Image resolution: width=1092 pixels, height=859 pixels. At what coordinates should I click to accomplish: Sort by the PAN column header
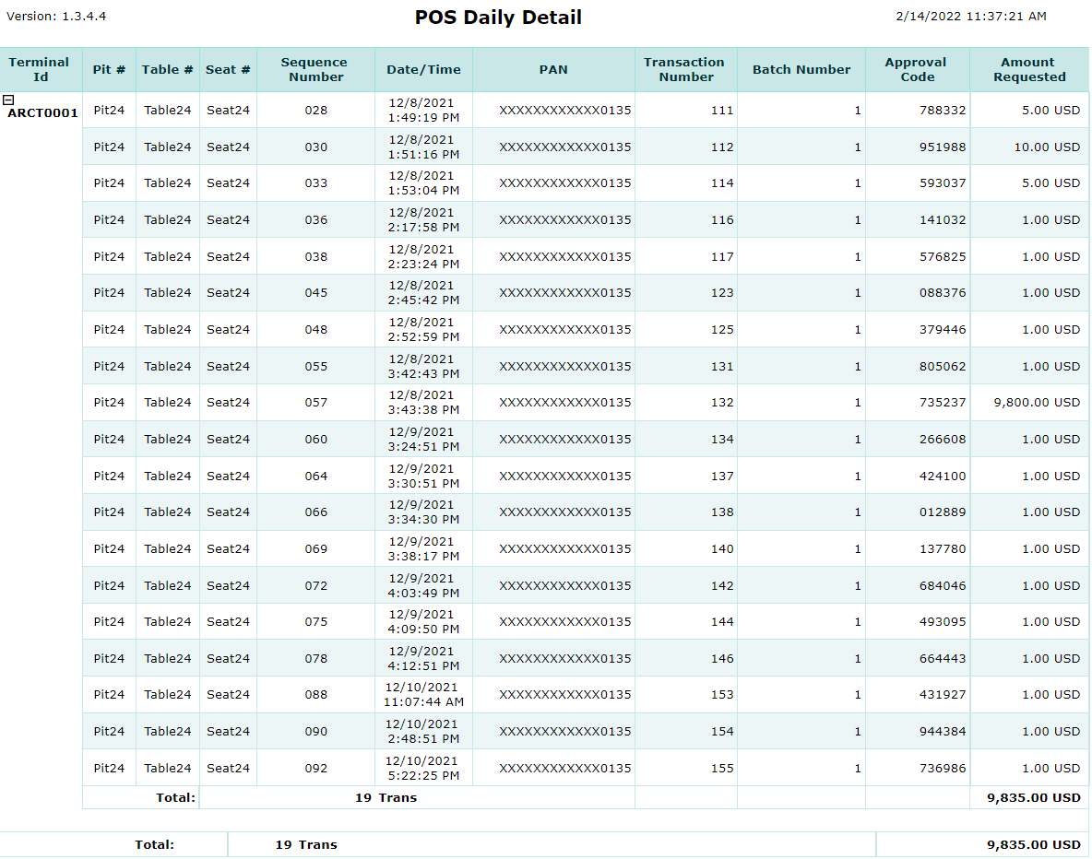[x=553, y=69]
